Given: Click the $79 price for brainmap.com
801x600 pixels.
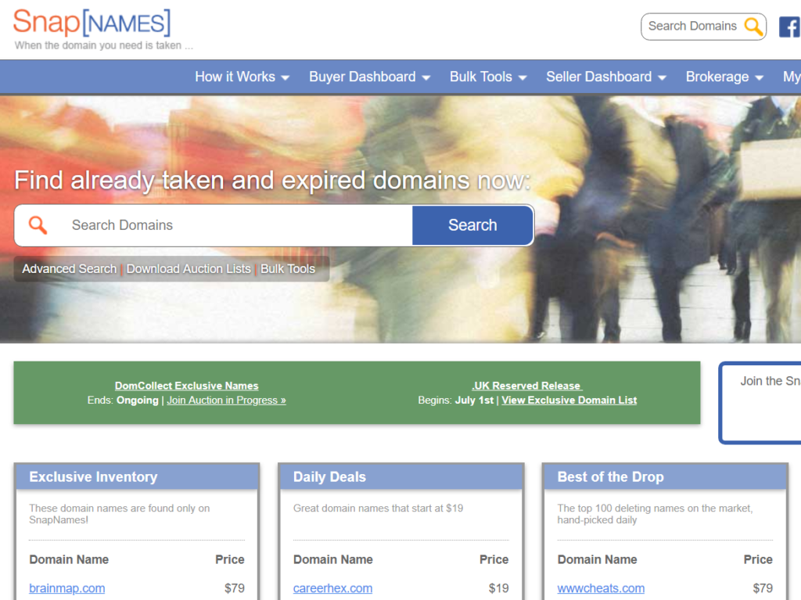Looking at the screenshot, I should [x=235, y=588].
